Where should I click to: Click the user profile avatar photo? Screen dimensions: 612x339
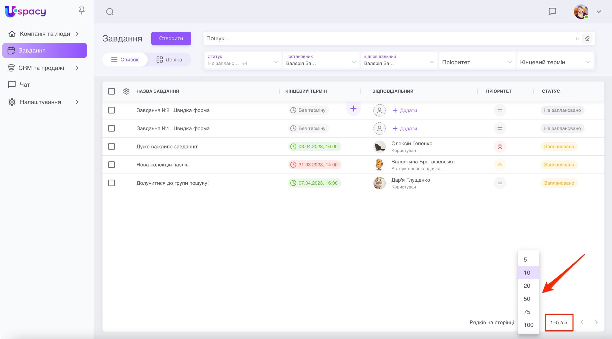pos(581,12)
